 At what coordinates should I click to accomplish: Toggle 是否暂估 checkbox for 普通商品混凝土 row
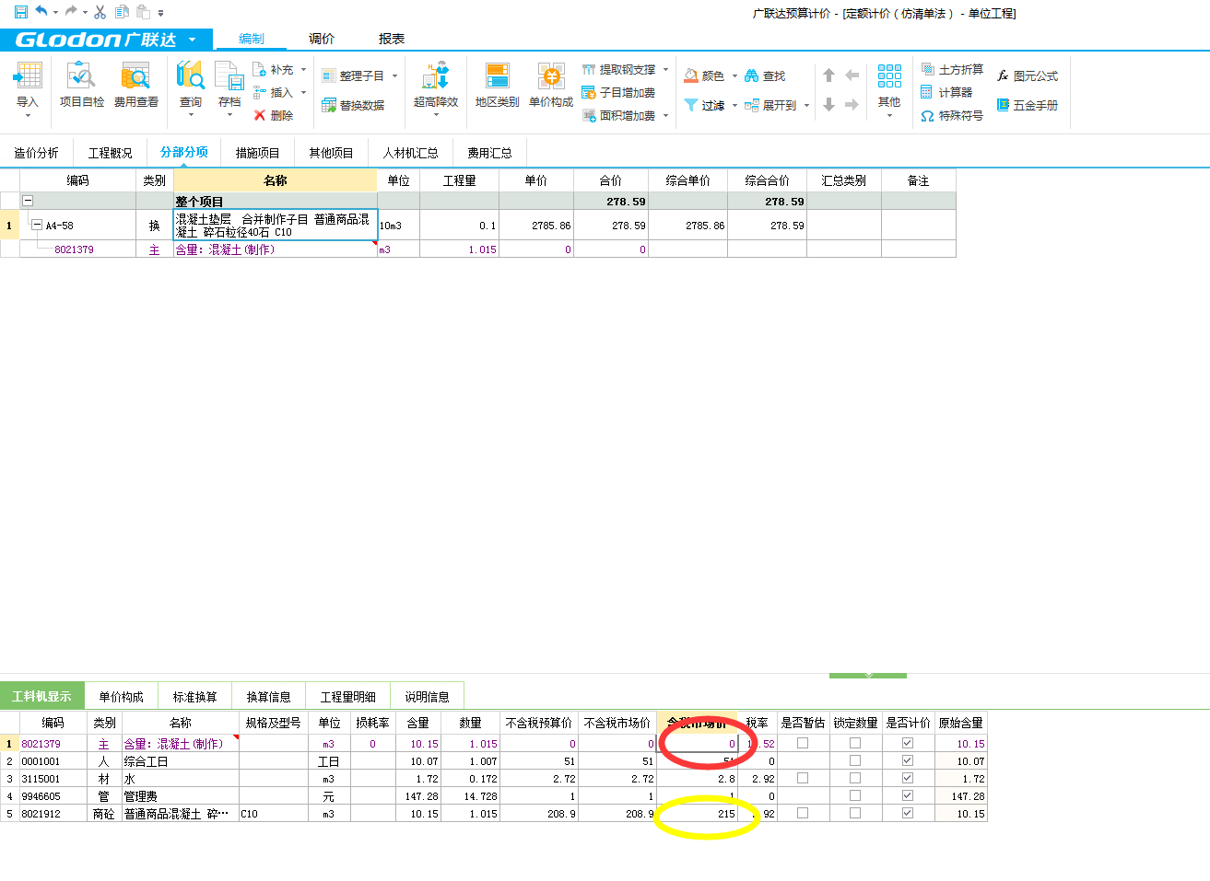click(x=803, y=813)
